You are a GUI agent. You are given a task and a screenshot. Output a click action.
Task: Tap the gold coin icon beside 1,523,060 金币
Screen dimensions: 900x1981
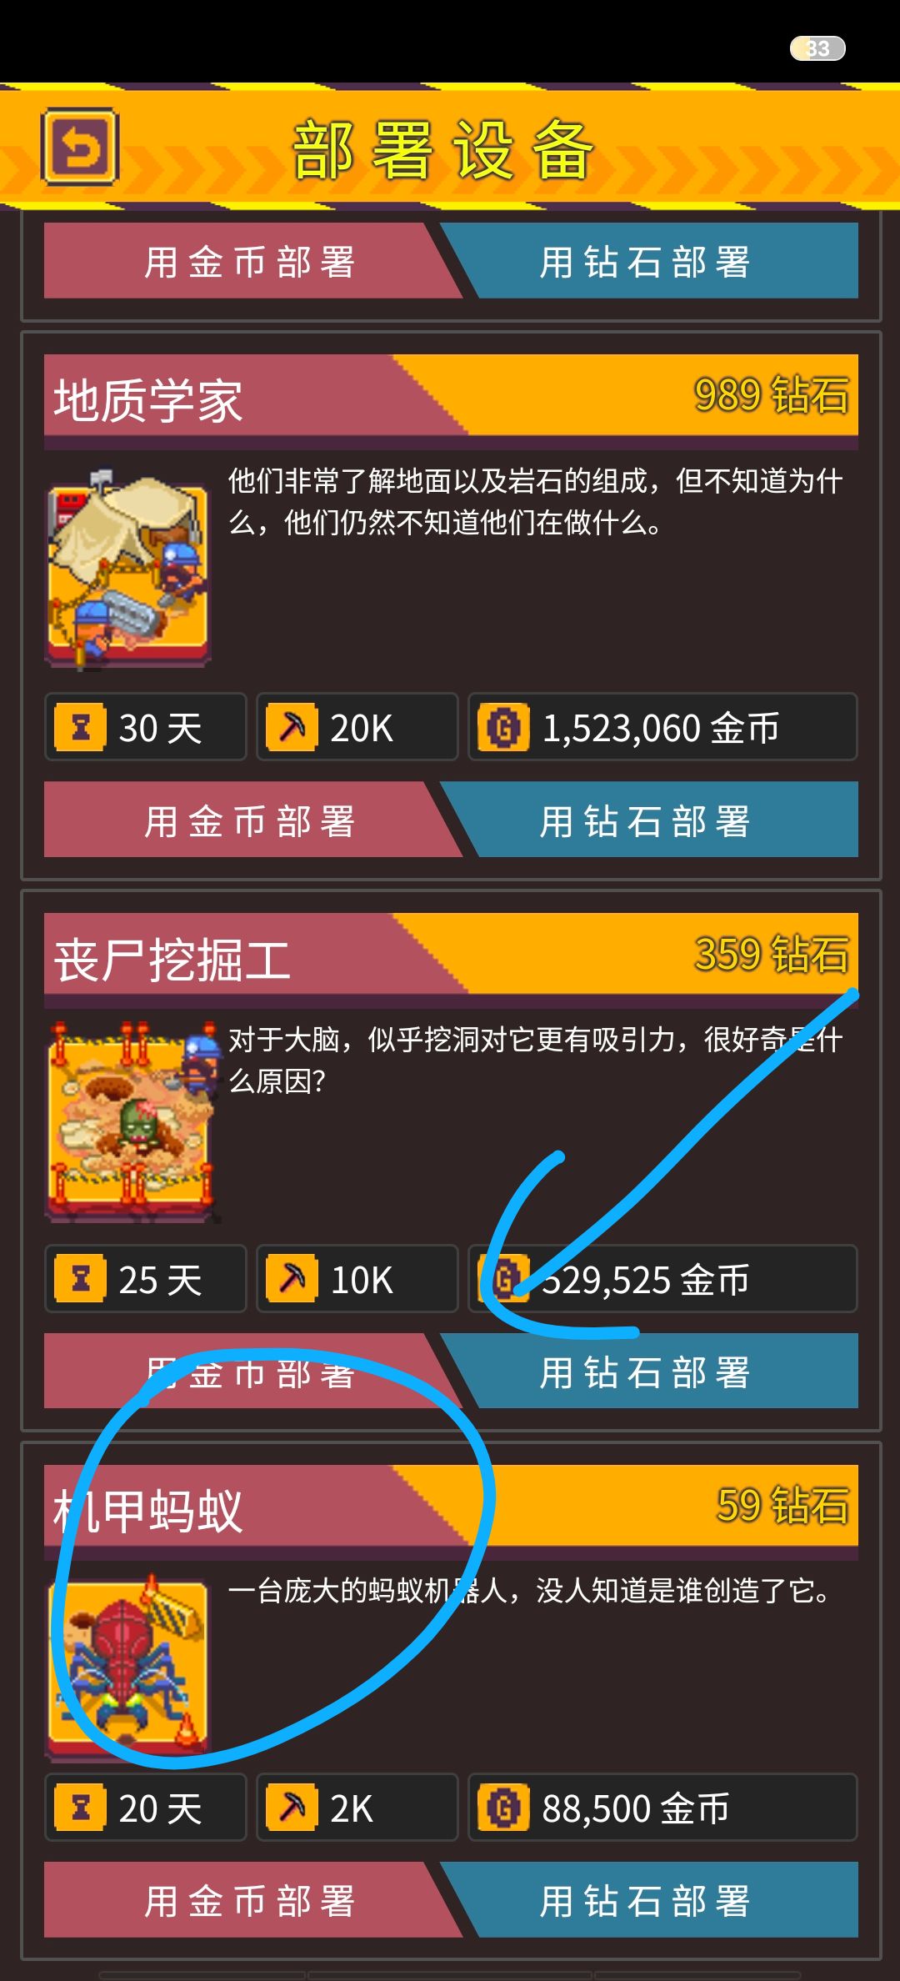(503, 727)
